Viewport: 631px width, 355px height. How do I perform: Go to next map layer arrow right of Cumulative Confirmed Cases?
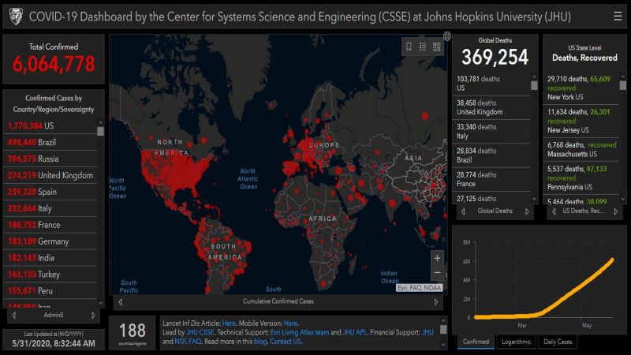(436, 301)
